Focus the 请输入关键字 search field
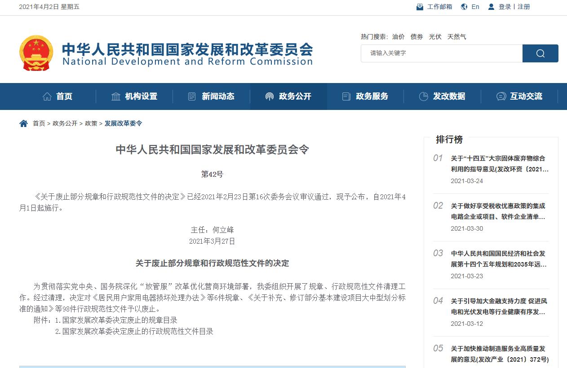 coord(442,53)
